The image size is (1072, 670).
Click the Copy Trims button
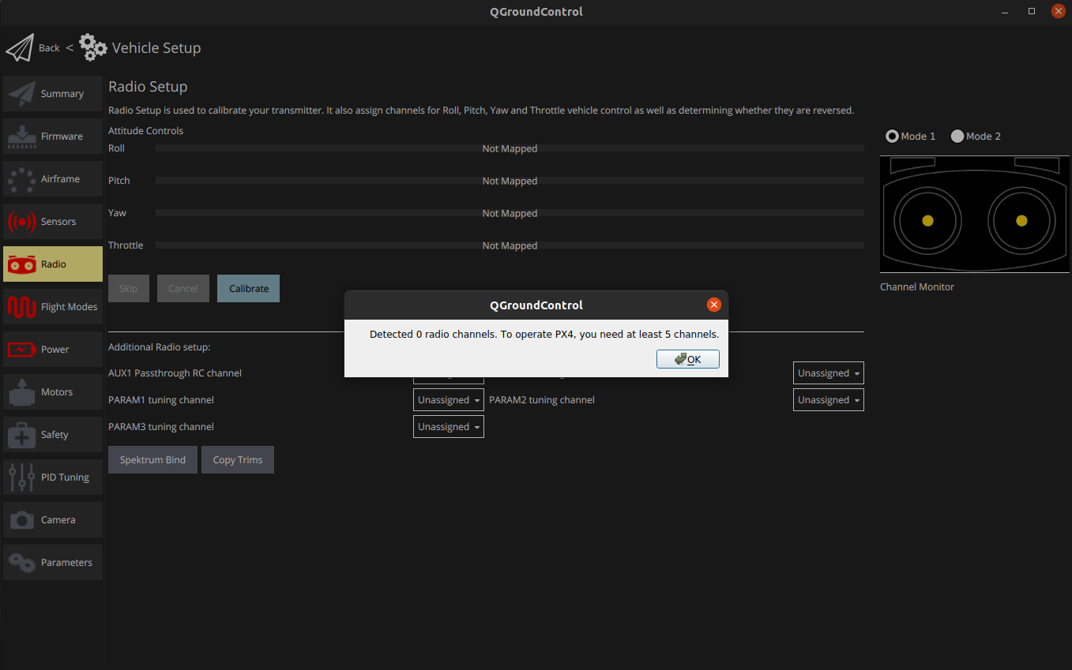click(x=238, y=460)
